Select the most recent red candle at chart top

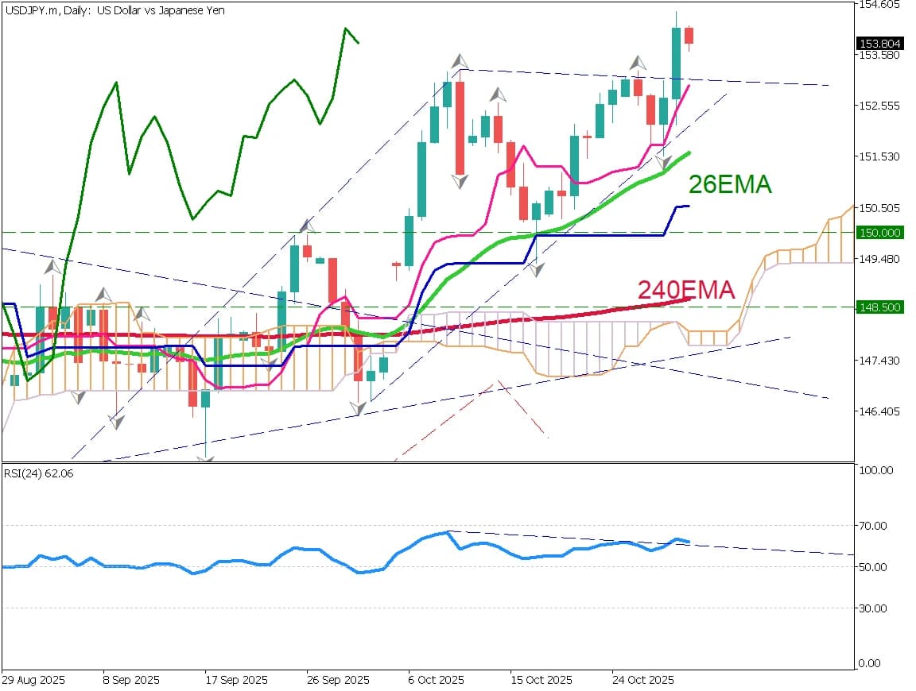pyautogui.click(x=689, y=36)
